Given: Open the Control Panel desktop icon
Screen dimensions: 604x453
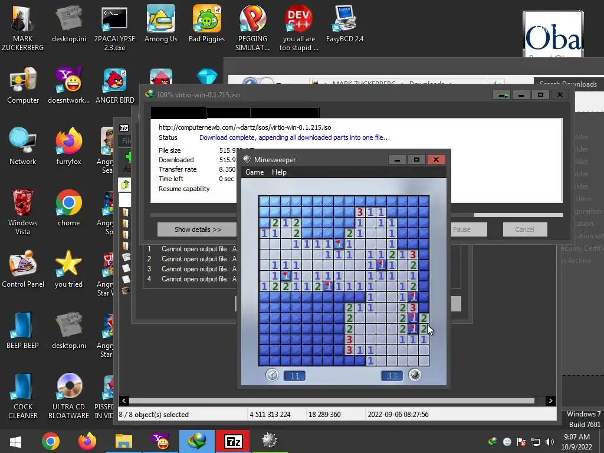Looking at the screenshot, I should coord(23,269).
